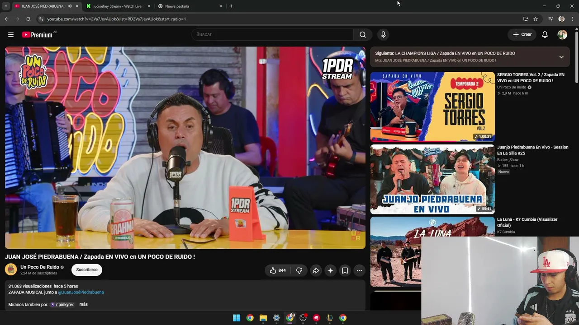Click the video title below the player

point(100,257)
